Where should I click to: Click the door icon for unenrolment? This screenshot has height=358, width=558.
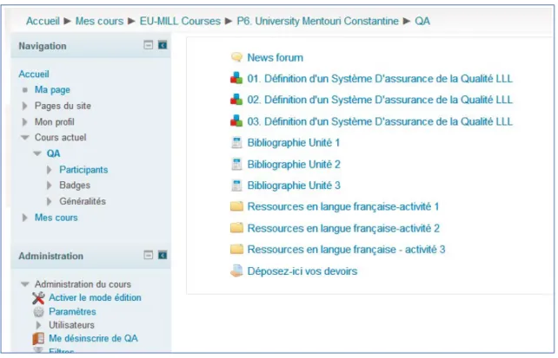tap(38, 338)
